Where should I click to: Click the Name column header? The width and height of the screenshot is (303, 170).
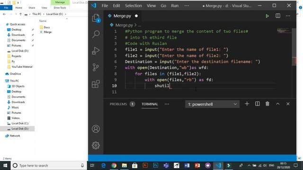coord(43,21)
